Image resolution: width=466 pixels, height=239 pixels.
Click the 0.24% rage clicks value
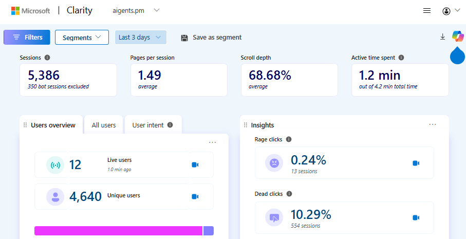(x=308, y=160)
